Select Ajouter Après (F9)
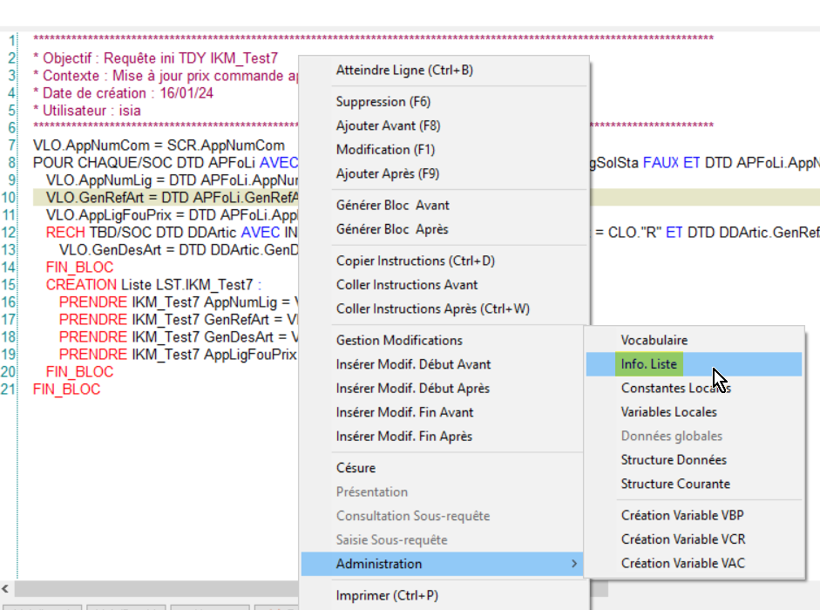 point(387,173)
